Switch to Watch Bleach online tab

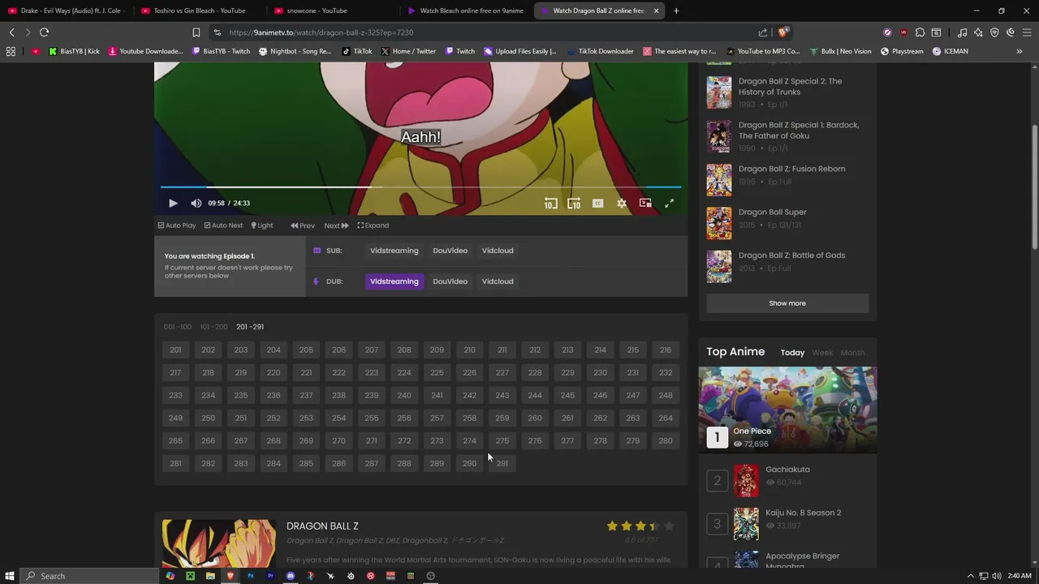(x=468, y=11)
